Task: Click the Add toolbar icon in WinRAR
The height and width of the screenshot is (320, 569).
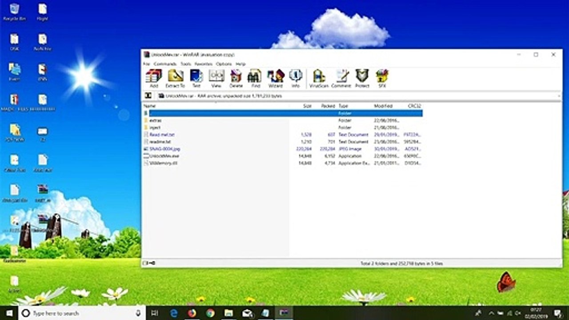Action: [154, 79]
